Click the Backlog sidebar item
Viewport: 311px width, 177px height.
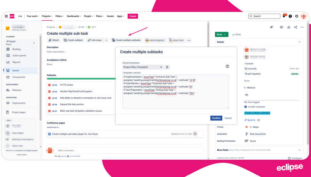[x=16, y=49]
